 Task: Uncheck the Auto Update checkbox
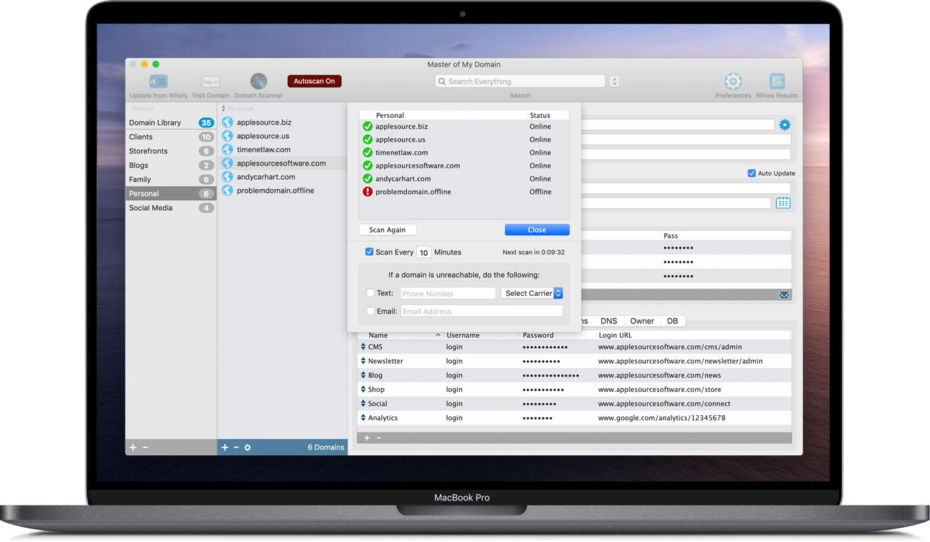pos(752,173)
